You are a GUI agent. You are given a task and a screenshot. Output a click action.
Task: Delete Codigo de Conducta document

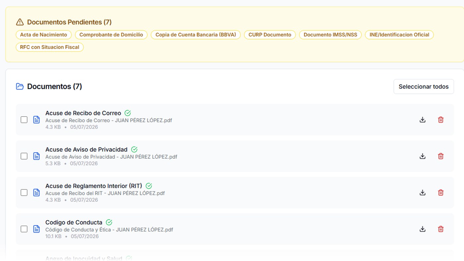pyautogui.click(x=441, y=229)
